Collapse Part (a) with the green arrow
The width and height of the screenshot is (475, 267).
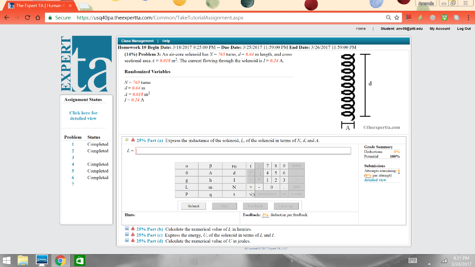pyautogui.click(x=127, y=140)
